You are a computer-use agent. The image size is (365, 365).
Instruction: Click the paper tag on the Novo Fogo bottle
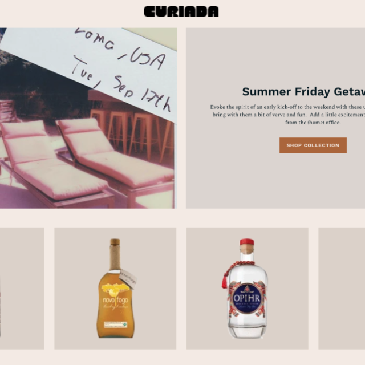(x=128, y=279)
